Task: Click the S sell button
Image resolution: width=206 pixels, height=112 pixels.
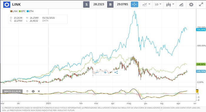Action: click(87, 4)
